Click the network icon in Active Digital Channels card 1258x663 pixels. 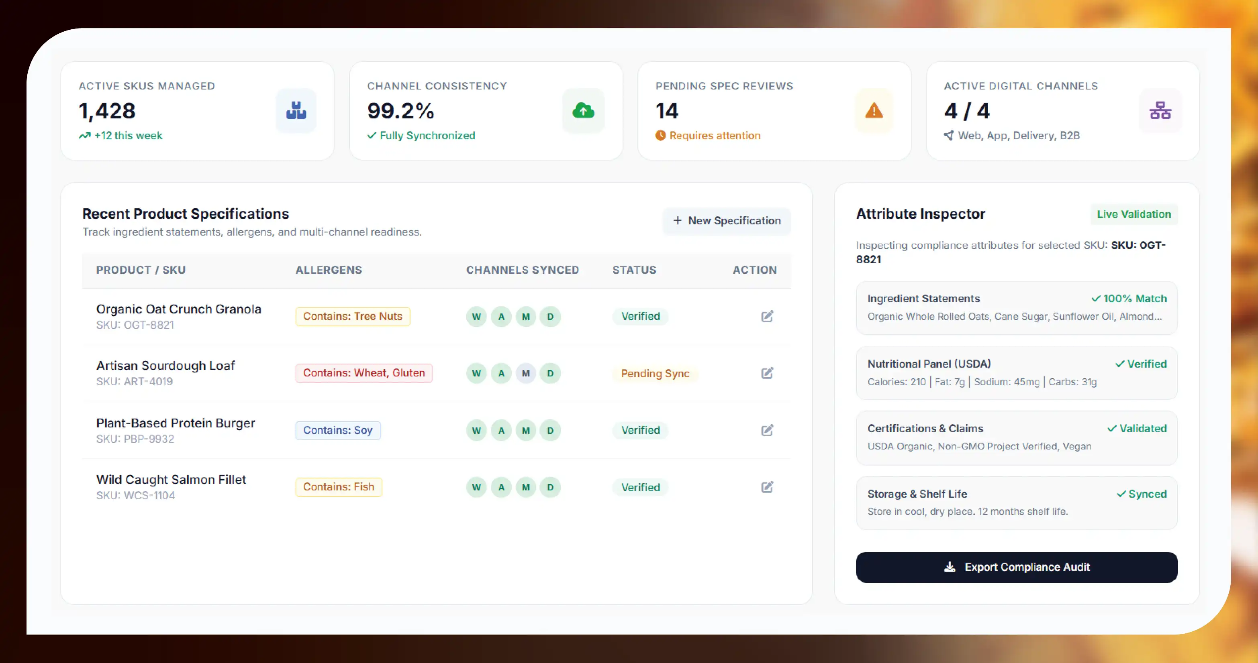click(1160, 111)
